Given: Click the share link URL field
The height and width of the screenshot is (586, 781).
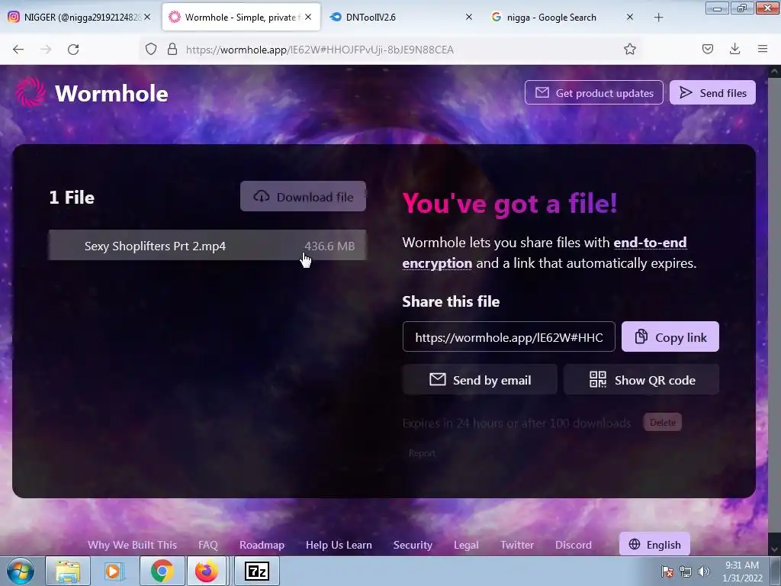Looking at the screenshot, I should coord(509,336).
